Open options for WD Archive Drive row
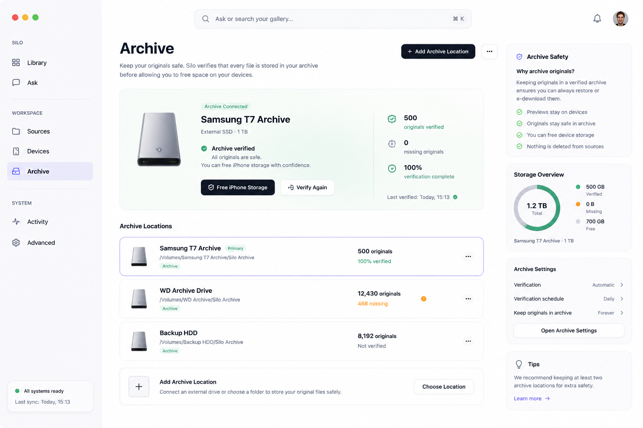Image resolution: width=643 pixels, height=428 pixels. 468,299
